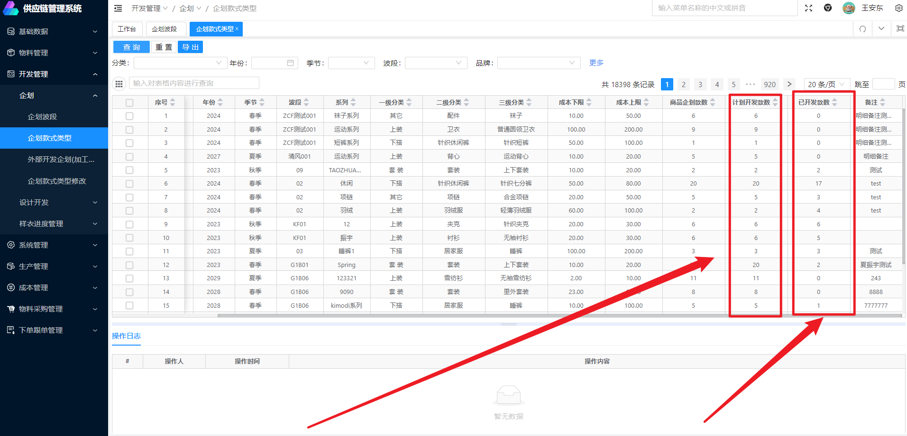
Task: Open the 分类 dropdown
Action: click(178, 63)
